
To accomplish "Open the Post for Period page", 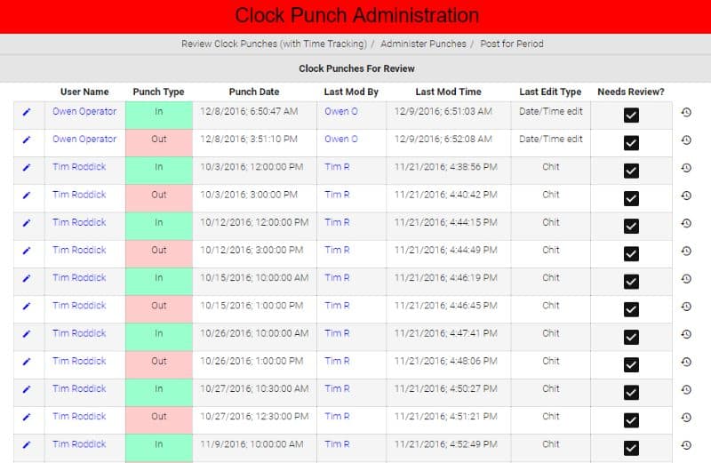I will [512, 44].
